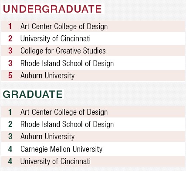Click red rank number 5 beside Auburn University
The image size is (186, 171).
coord(10,75)
